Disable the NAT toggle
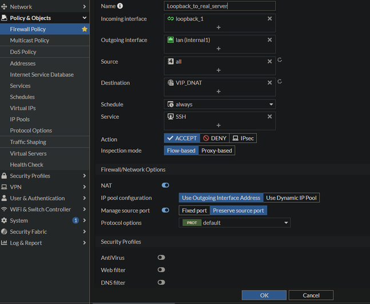The width and height of the screenshot is (370, 304). pyautogui.click(x=165, y=185)
